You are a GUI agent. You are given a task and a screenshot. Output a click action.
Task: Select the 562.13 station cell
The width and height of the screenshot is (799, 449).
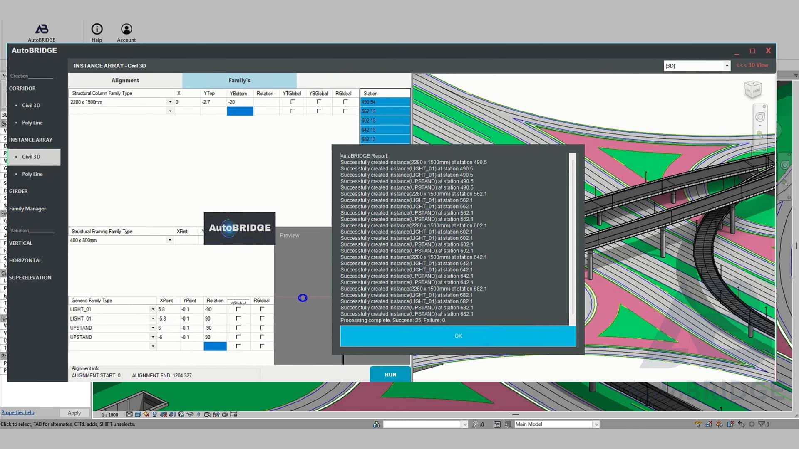(x=385, y=111)
